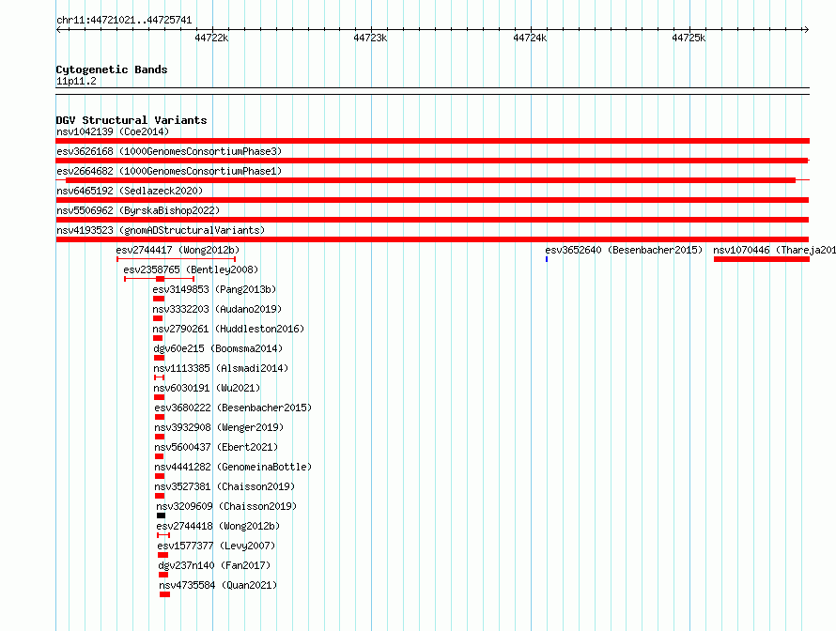Click the nsv4441282 (GenomeinaBottle) label
836x631 pixels.
(233, 467)
